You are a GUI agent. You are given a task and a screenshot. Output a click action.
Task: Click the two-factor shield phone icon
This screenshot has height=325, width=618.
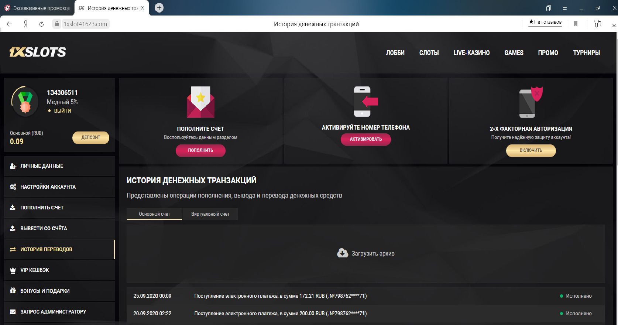531,102
